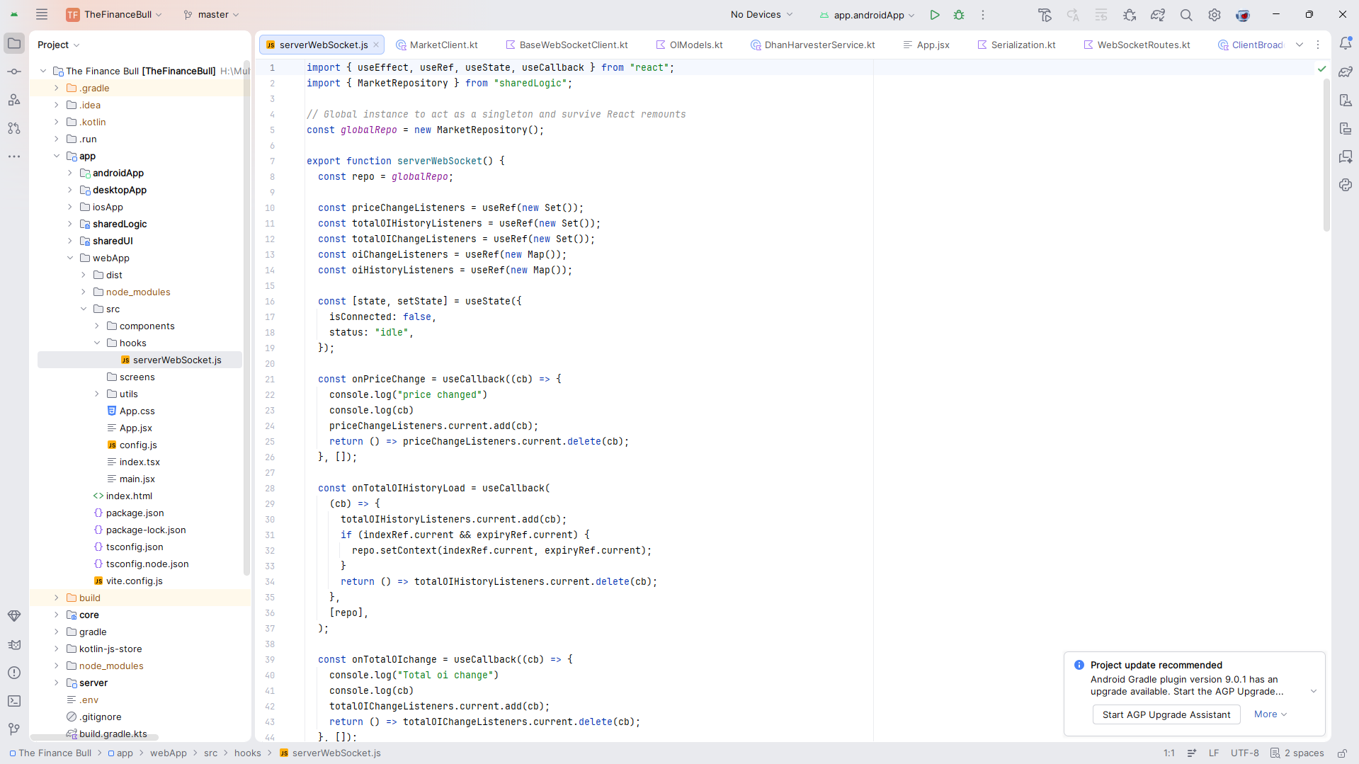
Task: Open the Pull Requests tool window
Action: (x=14, y=128)
